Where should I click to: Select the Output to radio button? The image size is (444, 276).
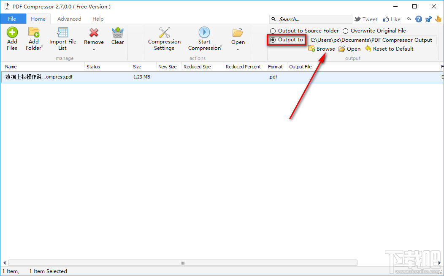(x=273, y=40)
